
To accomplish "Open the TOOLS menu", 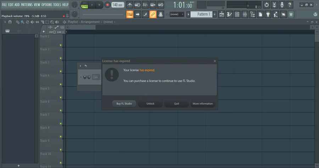I will (57, 5).
